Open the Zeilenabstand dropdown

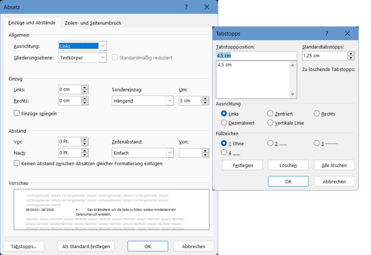tap(169, 153)
